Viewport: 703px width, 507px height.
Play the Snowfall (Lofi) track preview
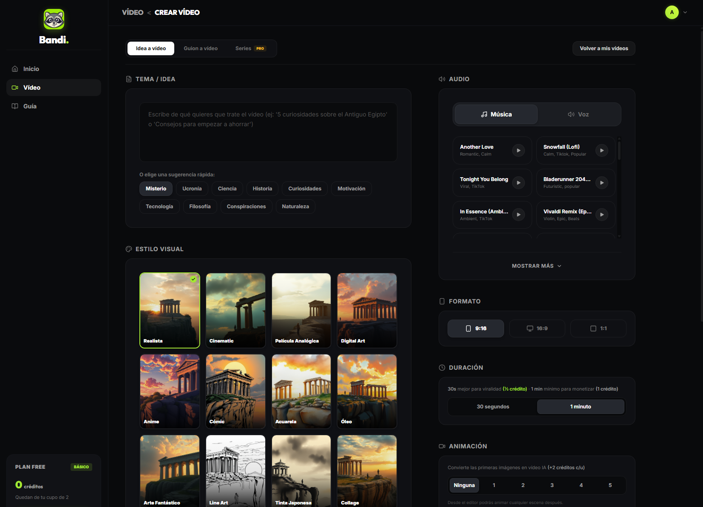602,150
